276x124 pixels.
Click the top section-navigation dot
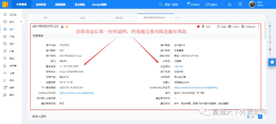point(270,26)
